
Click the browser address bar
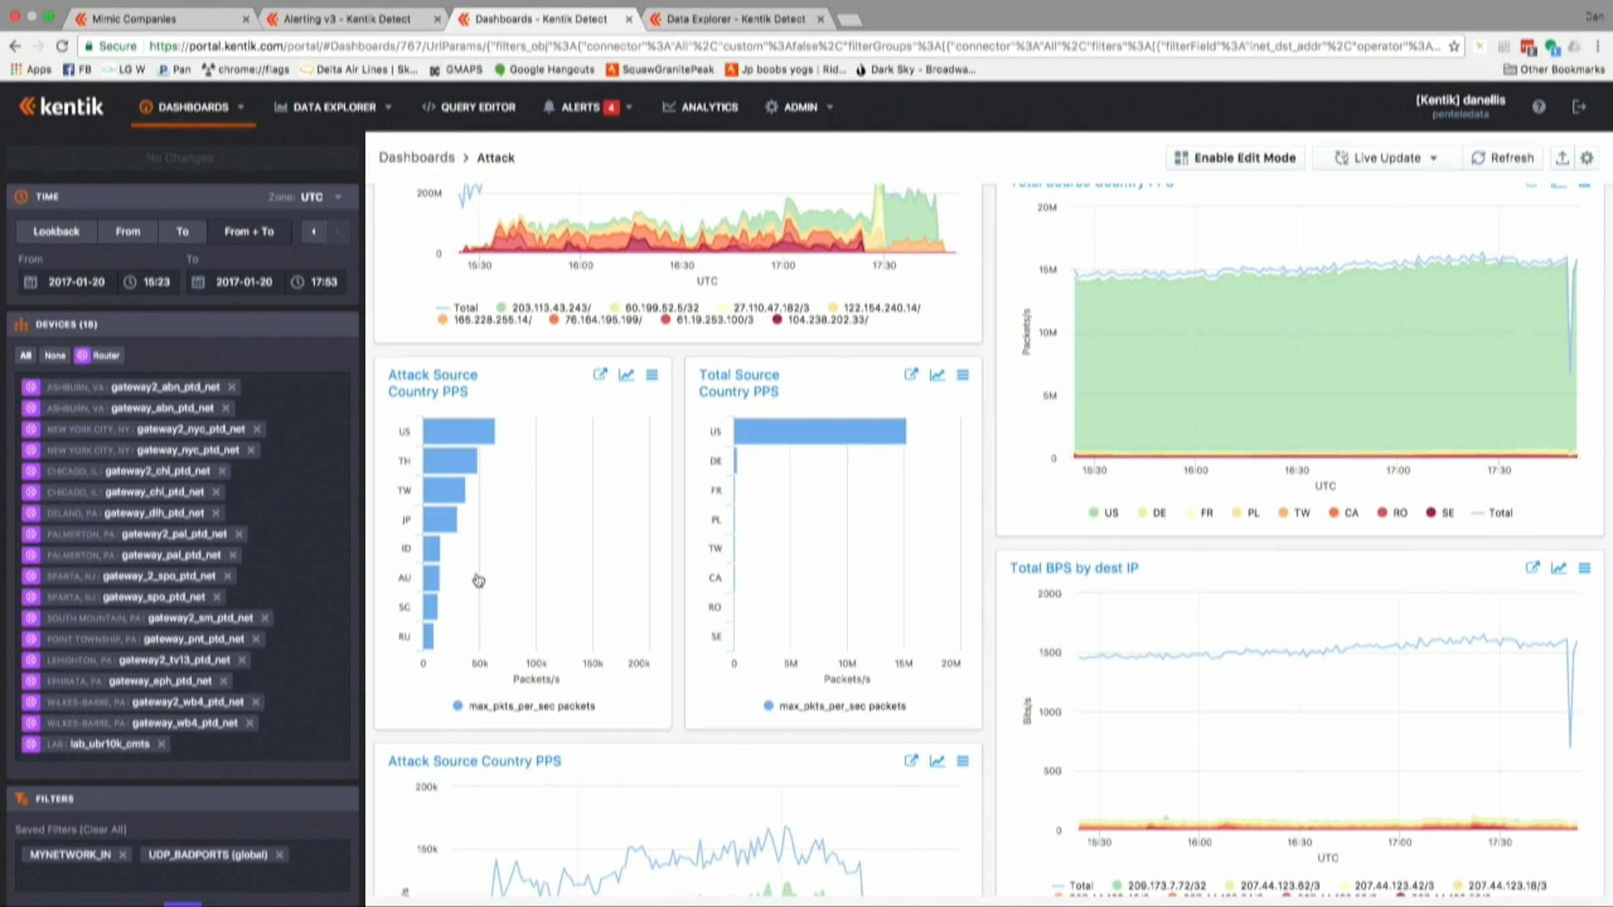(771, 46)
